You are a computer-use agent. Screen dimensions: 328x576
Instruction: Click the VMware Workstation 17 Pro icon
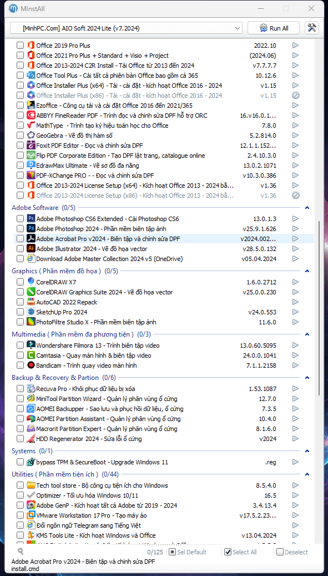pyautogui.click(x=31, y=515)
